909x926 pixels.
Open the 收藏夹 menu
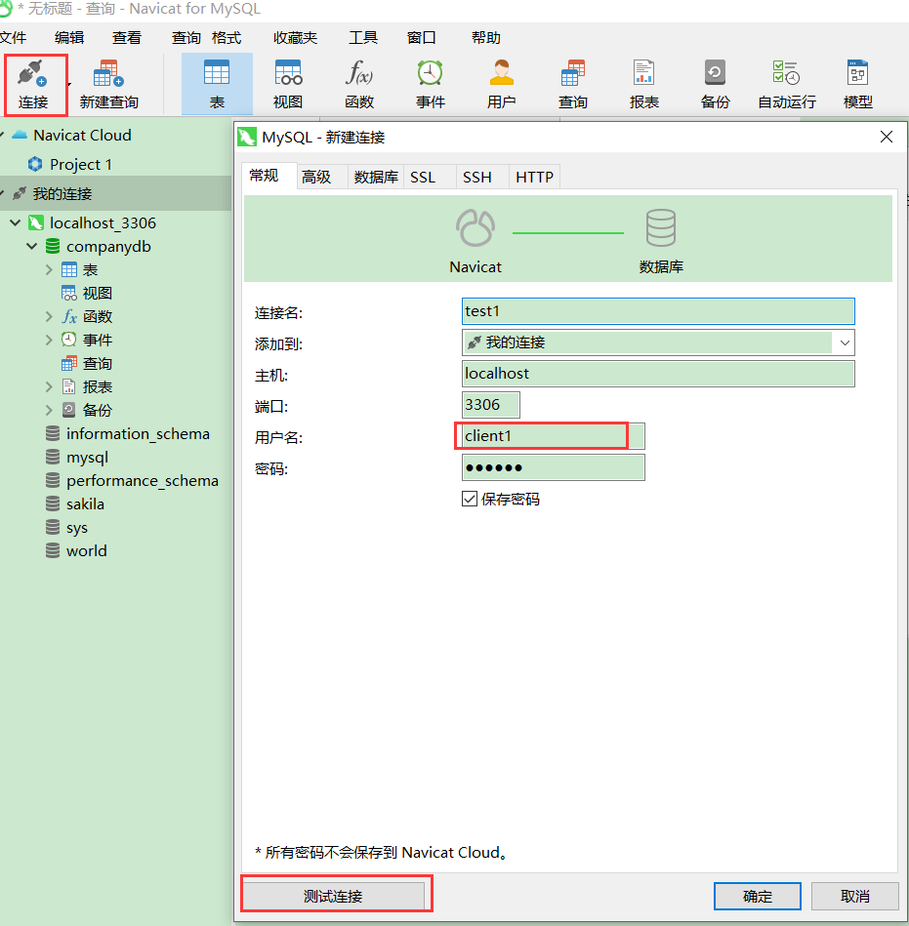295,38
